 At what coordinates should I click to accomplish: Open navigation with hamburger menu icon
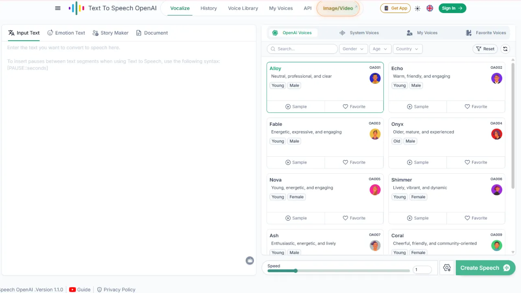tap(58, 8)
